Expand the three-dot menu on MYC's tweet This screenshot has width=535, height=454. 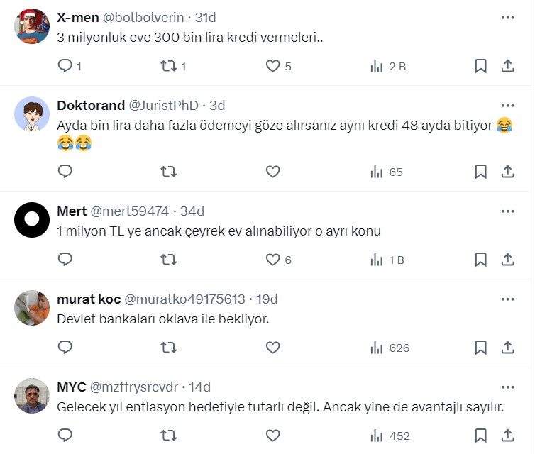[508, 387]
